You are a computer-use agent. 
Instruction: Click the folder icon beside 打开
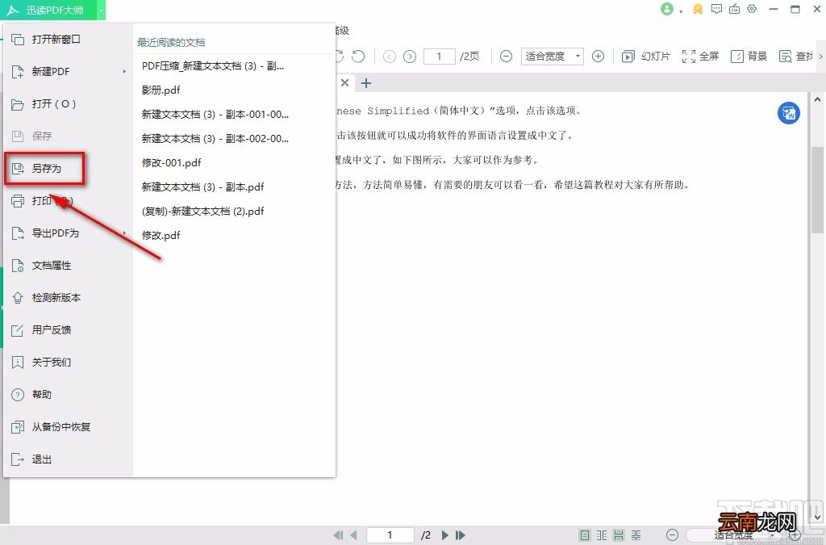(18, 104)
